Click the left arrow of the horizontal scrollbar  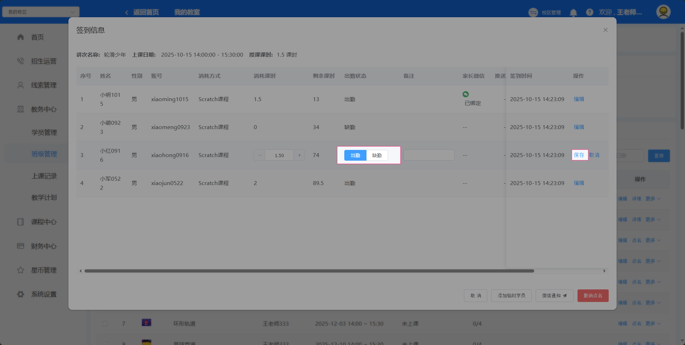[81, 271]
